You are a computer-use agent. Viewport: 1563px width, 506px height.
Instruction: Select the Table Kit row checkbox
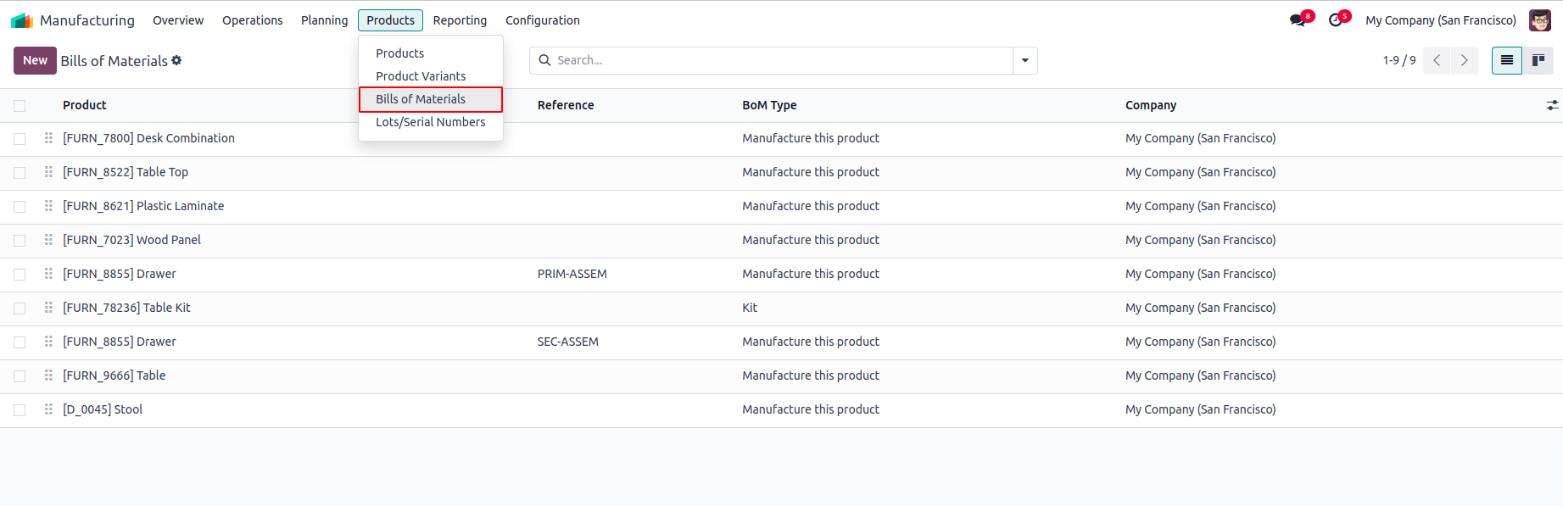click(x=20, y=309)
